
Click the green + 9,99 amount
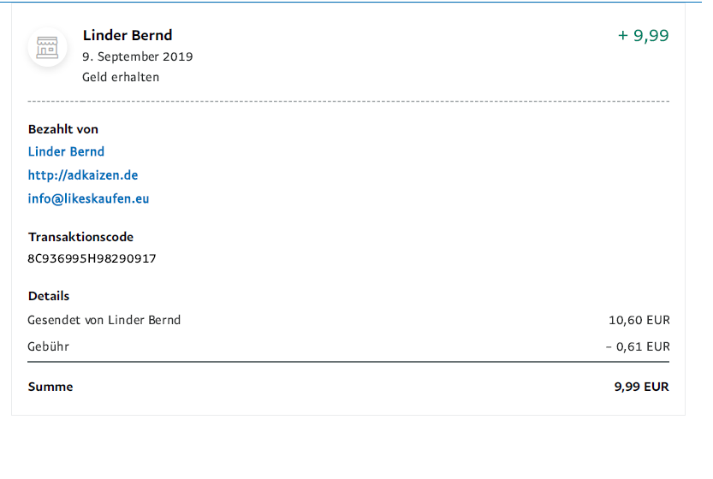click(643, 35)
